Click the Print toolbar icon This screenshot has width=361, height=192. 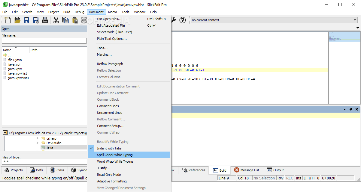[45, 20]
